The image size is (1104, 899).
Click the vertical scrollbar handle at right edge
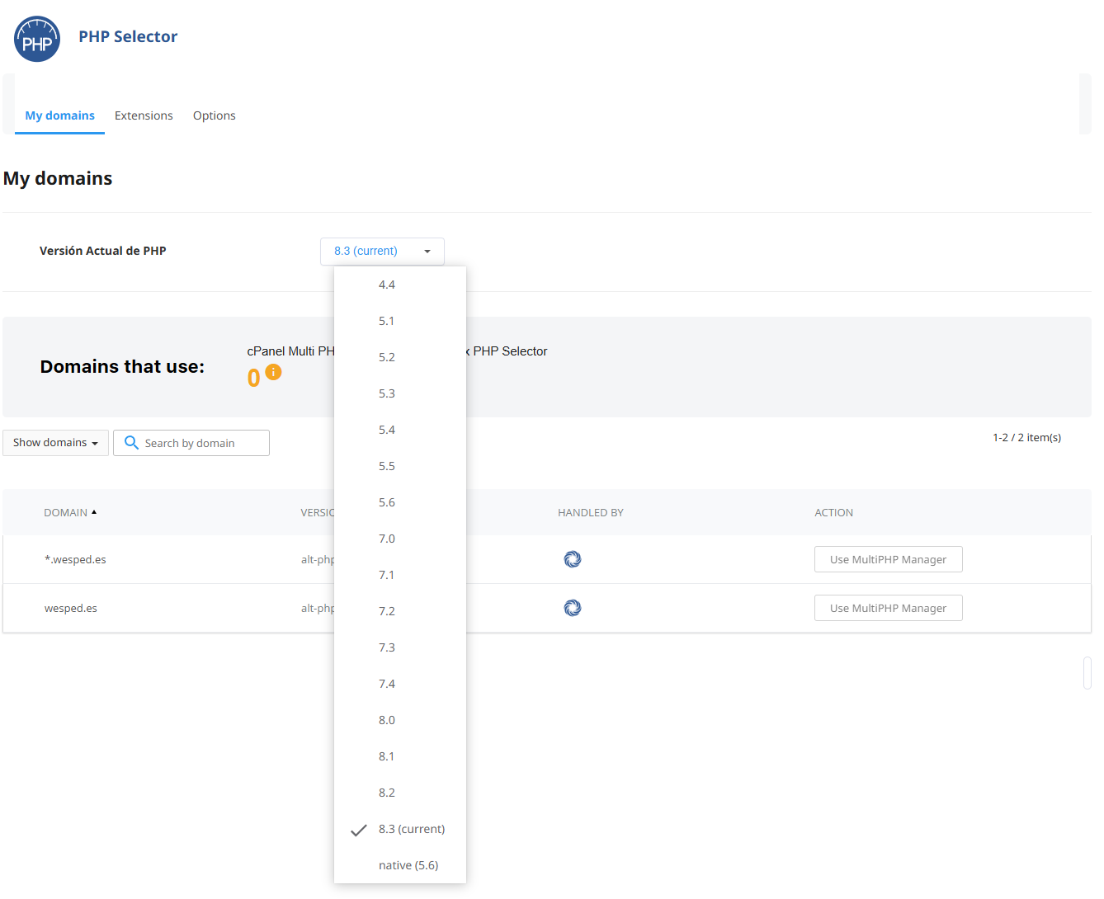[1087, 673]
